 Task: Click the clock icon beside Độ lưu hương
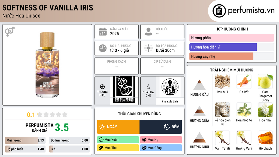pyautogui.click(x=103, y=48)
